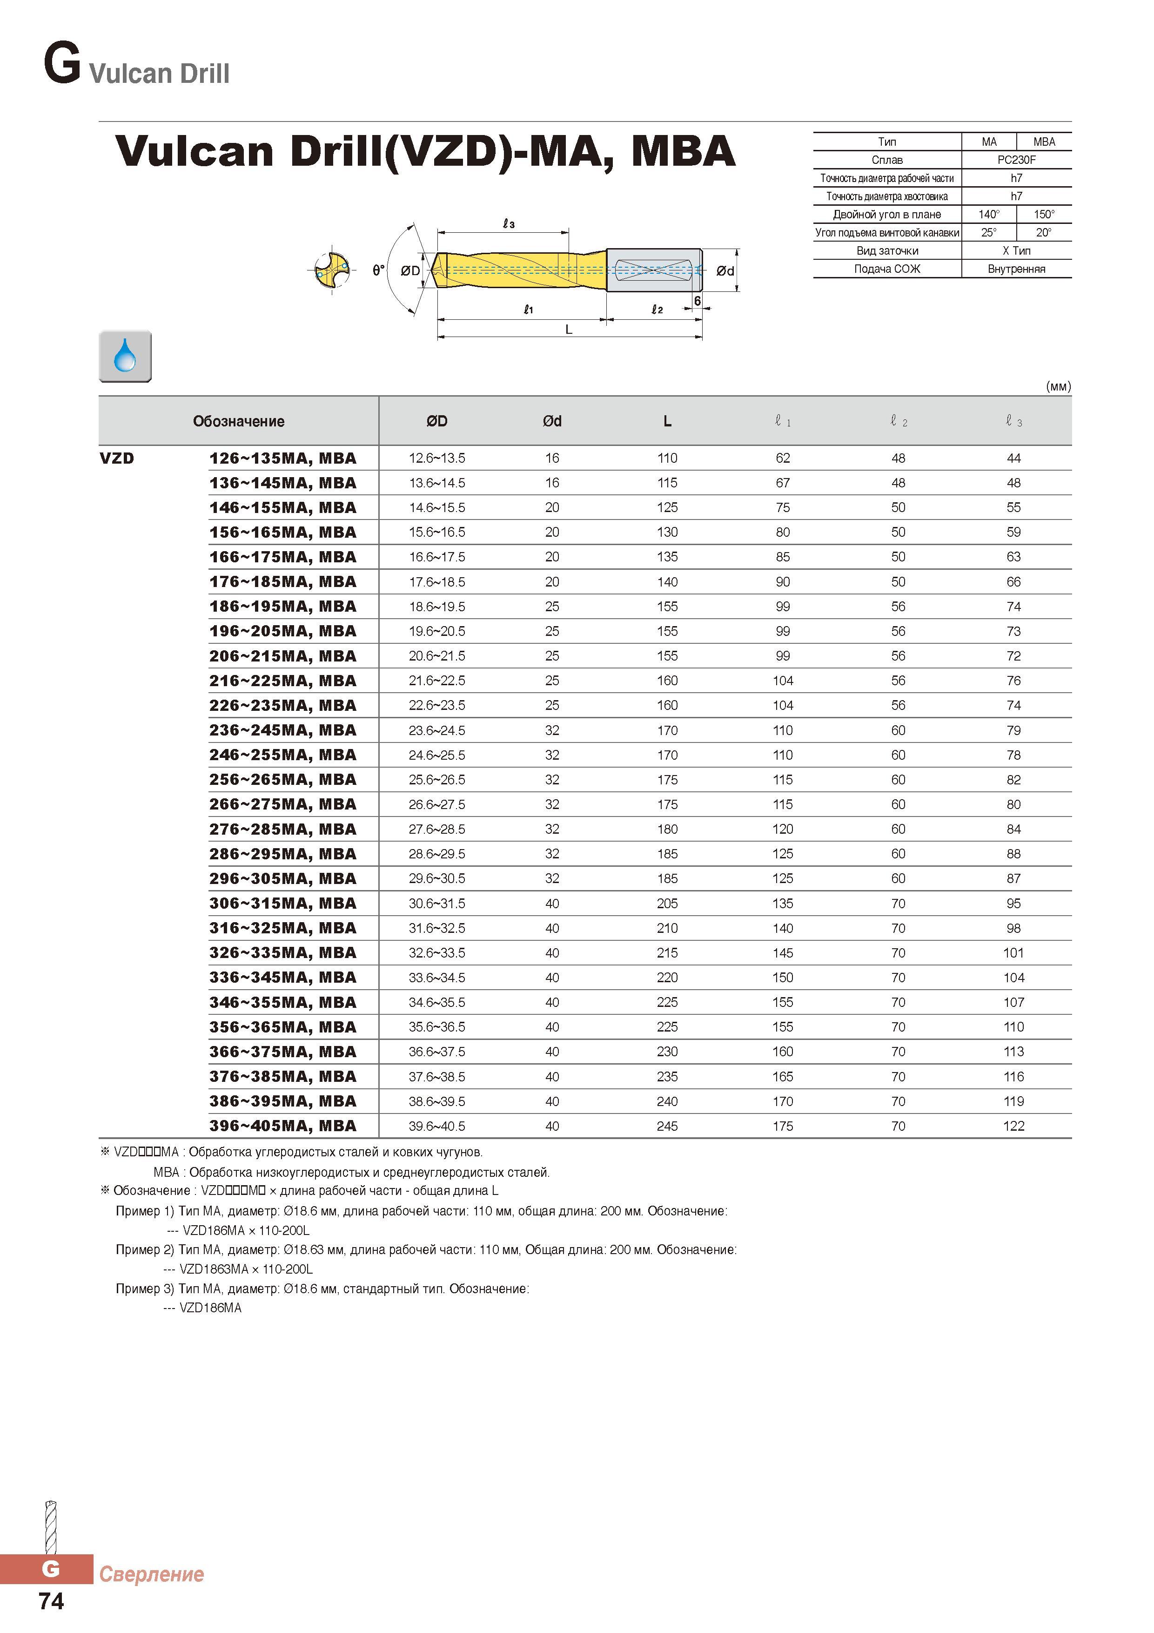The image size is (1154, 1633).
Task: Click the 'Пример 3)' footnote line
Action: point(322,1288)
